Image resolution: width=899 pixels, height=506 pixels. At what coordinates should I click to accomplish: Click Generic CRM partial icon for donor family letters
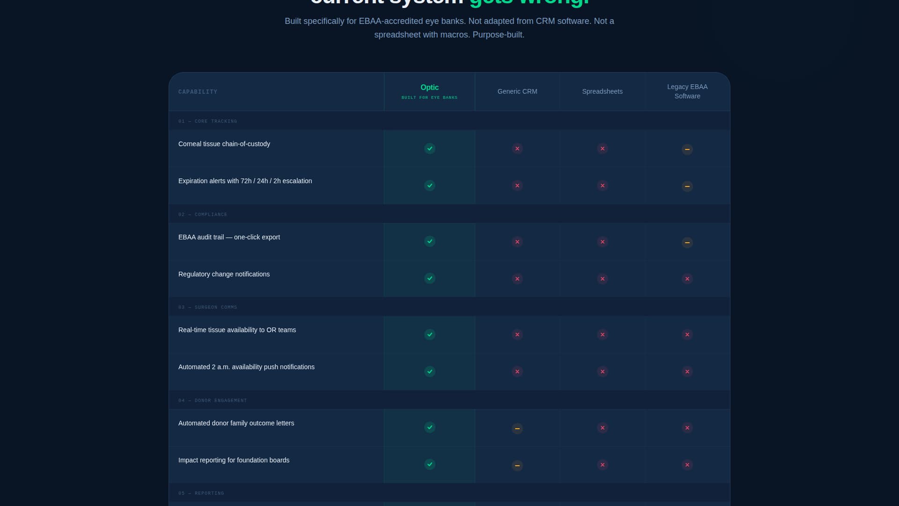(x=517, y=429)
